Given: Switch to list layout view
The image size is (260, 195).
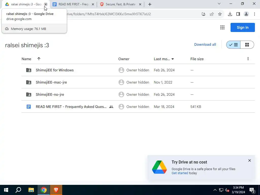Looking at the screenshot, I should [233, 45].
